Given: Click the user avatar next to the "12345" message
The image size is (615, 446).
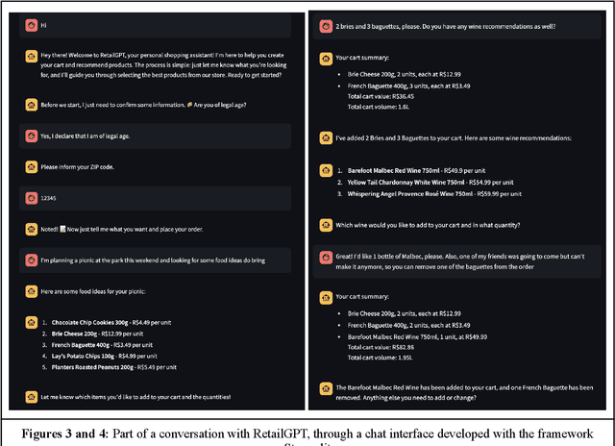Looking at the screenshot, I should 32,197.
